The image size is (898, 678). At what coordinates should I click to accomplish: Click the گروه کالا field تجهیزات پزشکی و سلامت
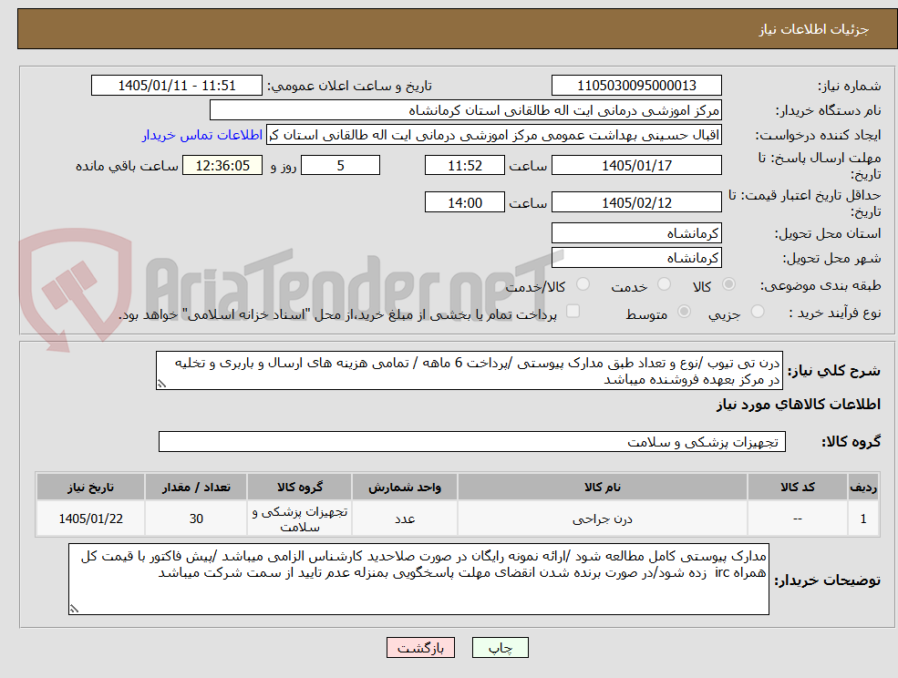472,442
